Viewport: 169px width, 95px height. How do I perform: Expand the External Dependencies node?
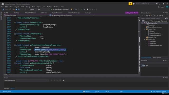click(144, 27)
